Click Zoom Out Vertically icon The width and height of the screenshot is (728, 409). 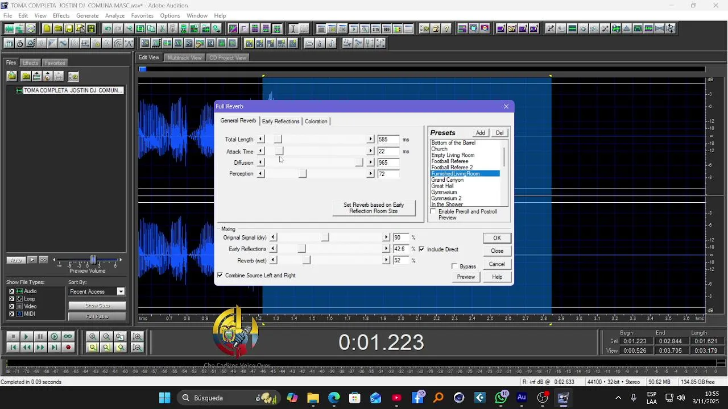tap(137, 347)
